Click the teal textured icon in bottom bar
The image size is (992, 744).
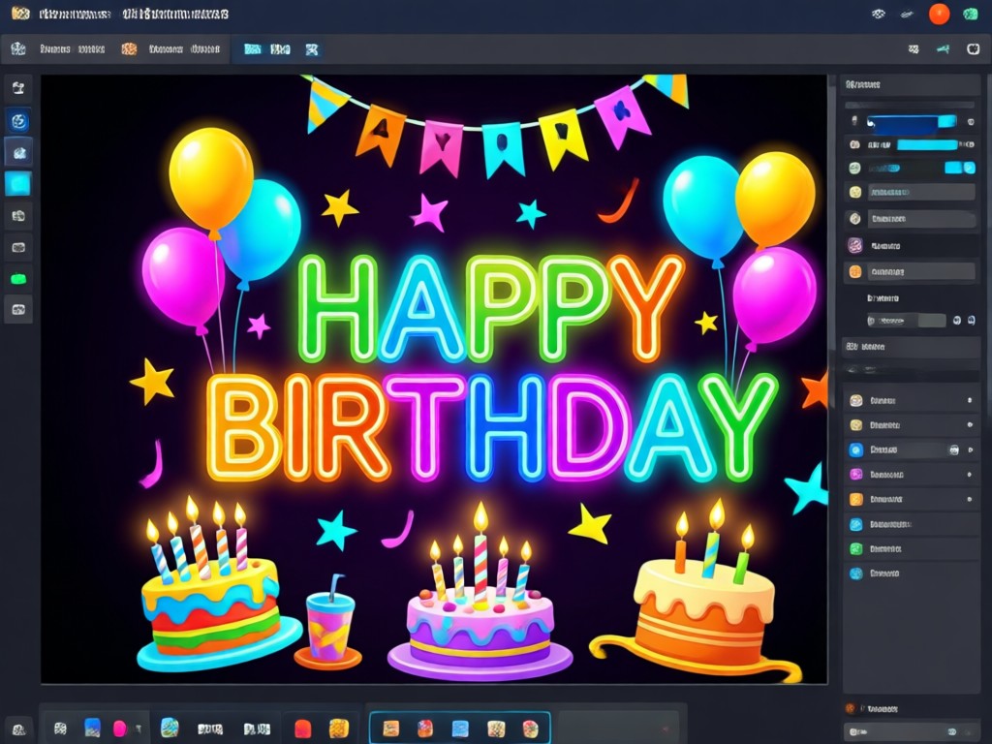170,728
